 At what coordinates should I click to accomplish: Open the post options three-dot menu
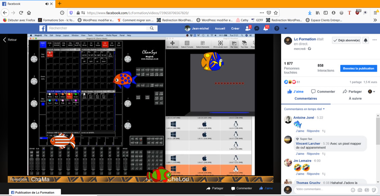tap(375, 40)
